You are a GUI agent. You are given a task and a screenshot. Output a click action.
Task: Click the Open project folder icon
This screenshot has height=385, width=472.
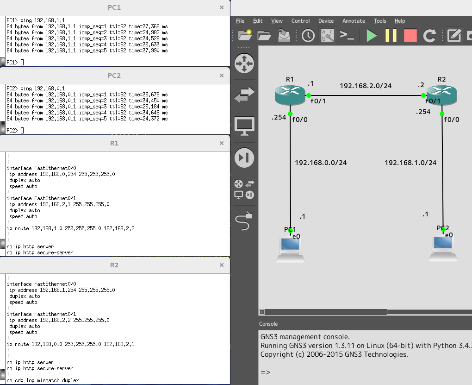[x=264, y=36]
